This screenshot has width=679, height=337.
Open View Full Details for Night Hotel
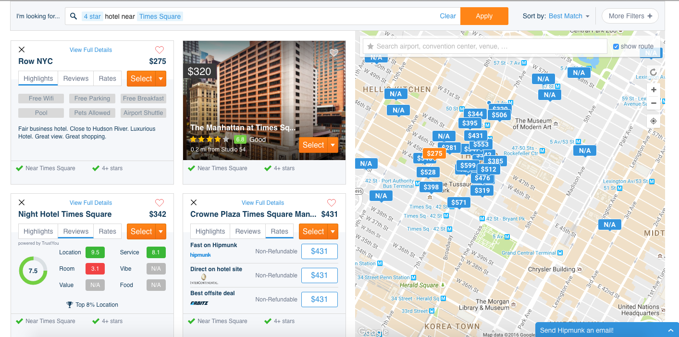pos(91,202)
